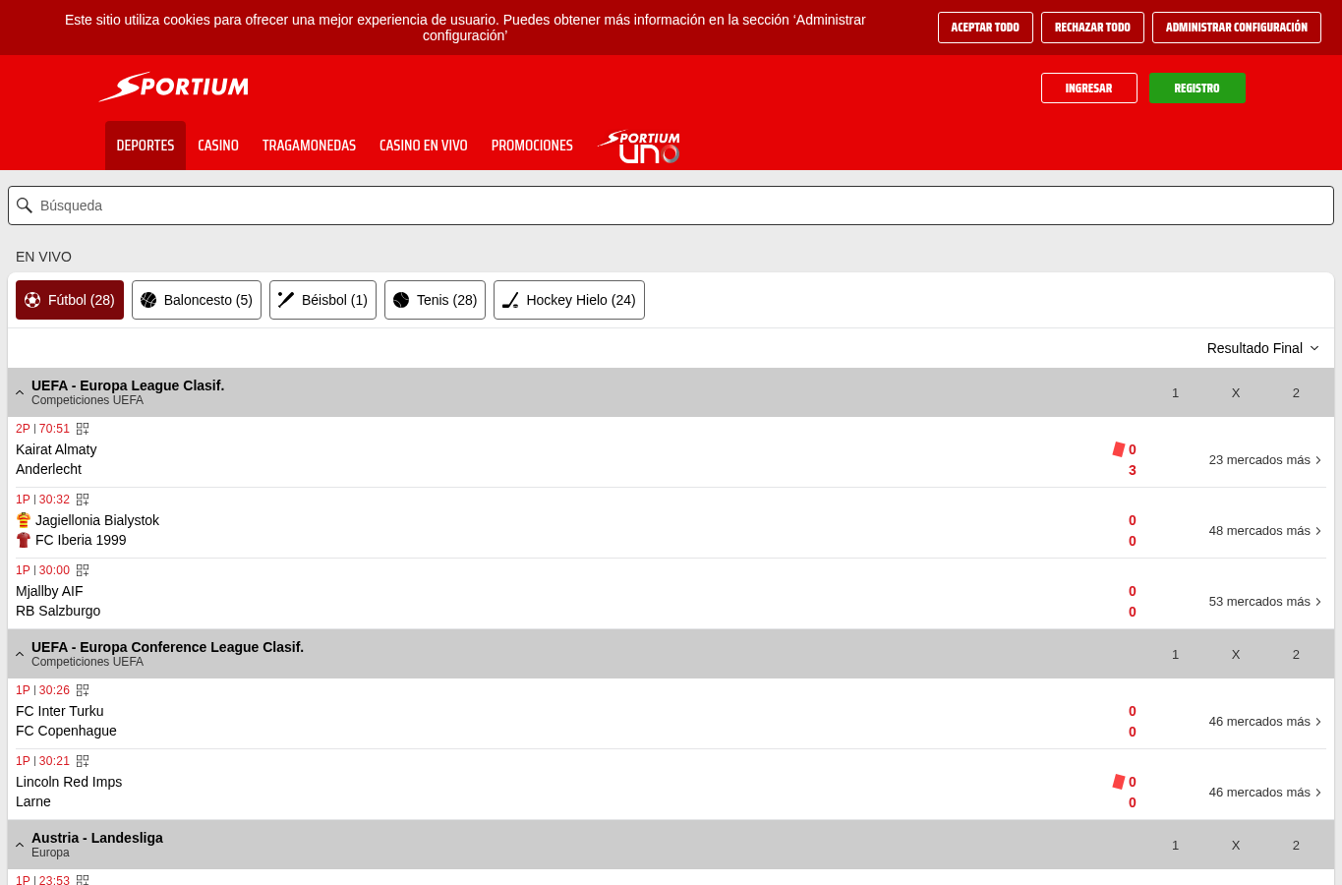Click the UEFA - Europa League Clasif. title
This screenshot has height=885, width=1342.
pos(128,385)
